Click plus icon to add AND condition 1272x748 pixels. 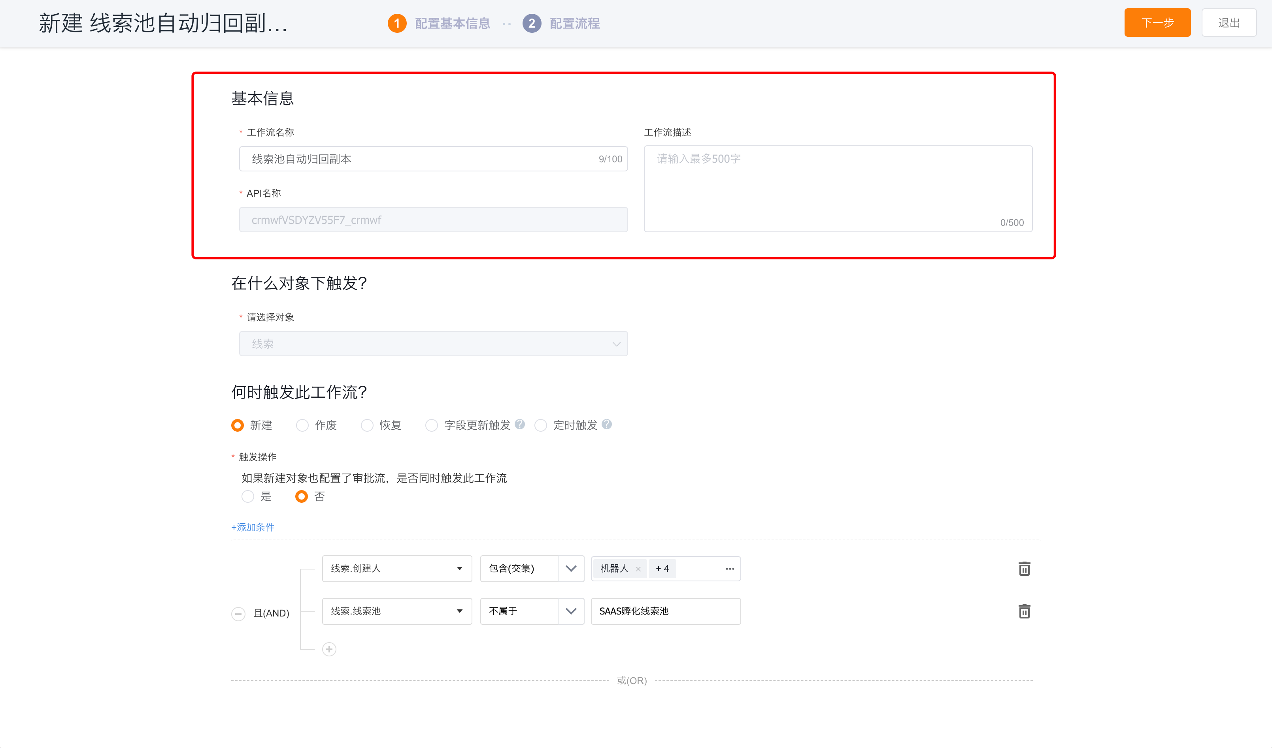pos(329,649)
